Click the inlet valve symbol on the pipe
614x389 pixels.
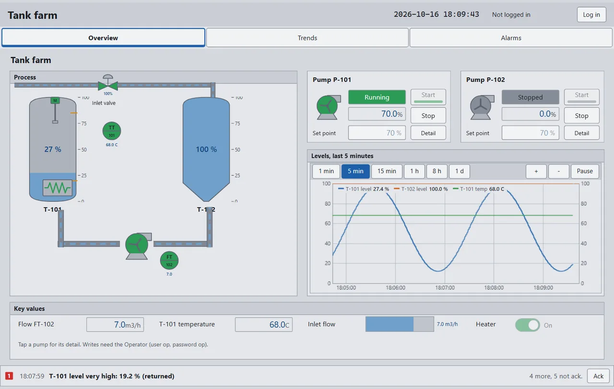108,83
